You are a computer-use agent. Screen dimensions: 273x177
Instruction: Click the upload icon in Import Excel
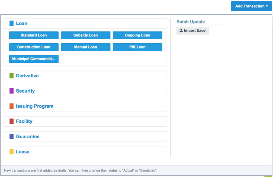point(181,30)
